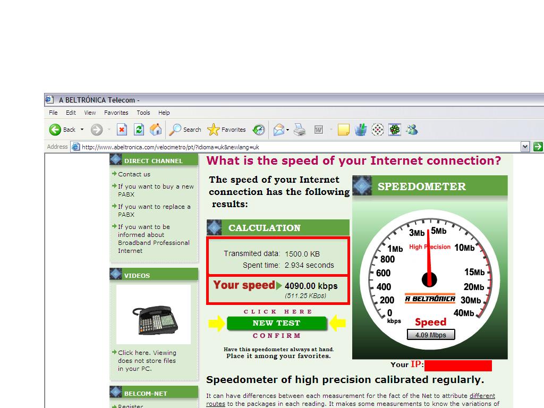
Task: Launch ICQ via the green flower icon
Action: (x=395, y=130)
